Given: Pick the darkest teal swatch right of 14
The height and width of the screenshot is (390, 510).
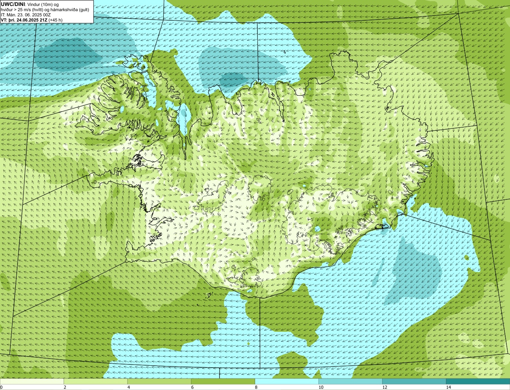Looking at the screenshot, I should pyautogui.click(x=478, y=381).
